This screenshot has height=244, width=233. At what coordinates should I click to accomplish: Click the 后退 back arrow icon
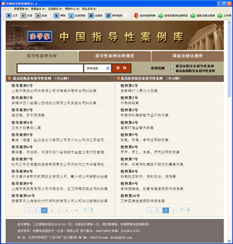point(23,16)
